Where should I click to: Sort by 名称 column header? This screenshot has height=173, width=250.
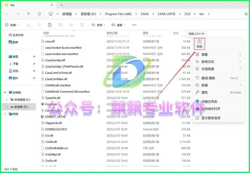pyautogui.click(x=46, y=33)
